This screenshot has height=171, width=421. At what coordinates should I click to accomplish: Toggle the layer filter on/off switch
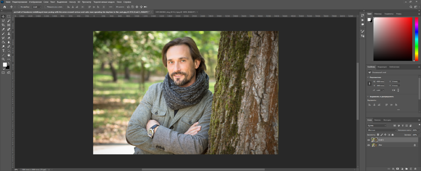point(419,125)
